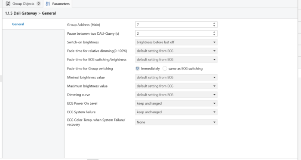
Task: Open the Dimming curve dropdown
Action: (176, 95)
